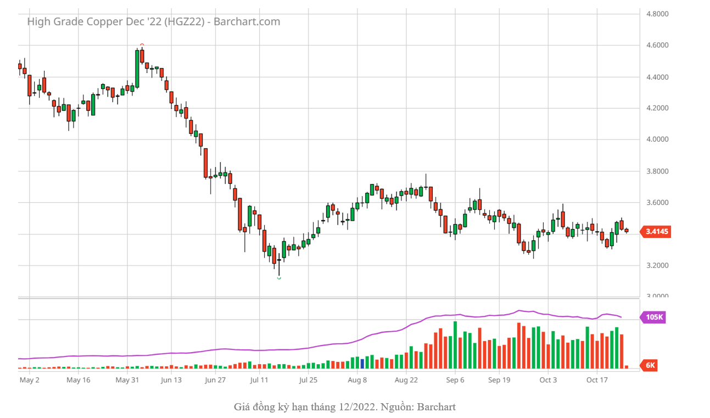Click the caption text citing Barchart source
Image resolution: width=710 pixels, height=418 pixels.
pyautogui.click(x=344, y=407)
